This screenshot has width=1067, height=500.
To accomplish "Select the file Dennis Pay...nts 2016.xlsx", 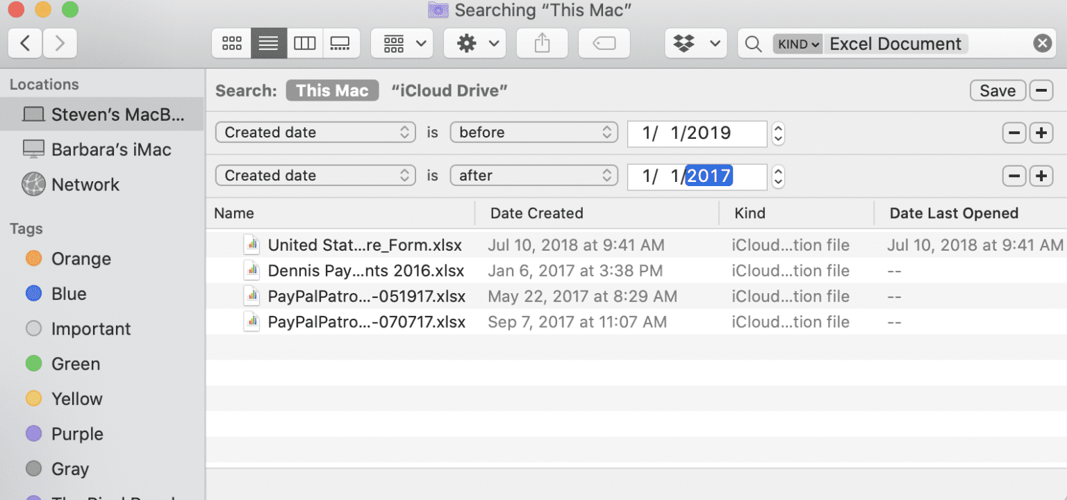I will tap(366, 270).
